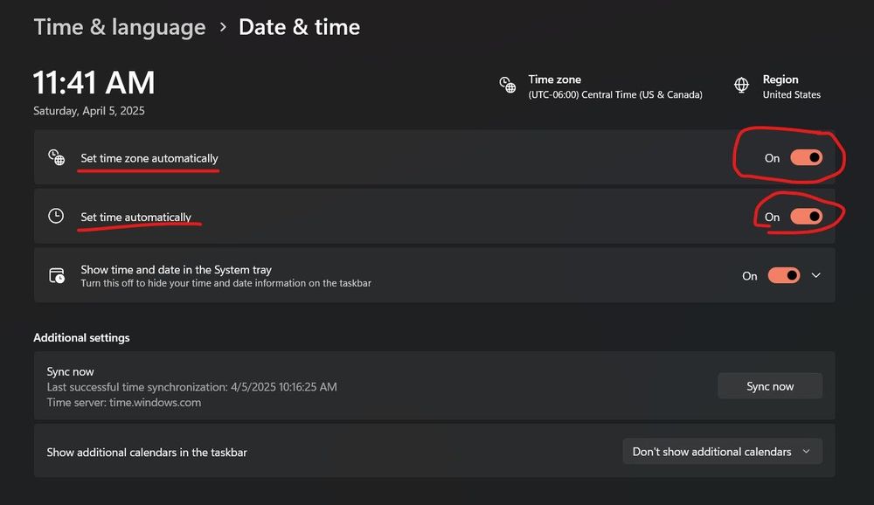
Task: Click the Central Time zone description text
Action: pos(614,94)
